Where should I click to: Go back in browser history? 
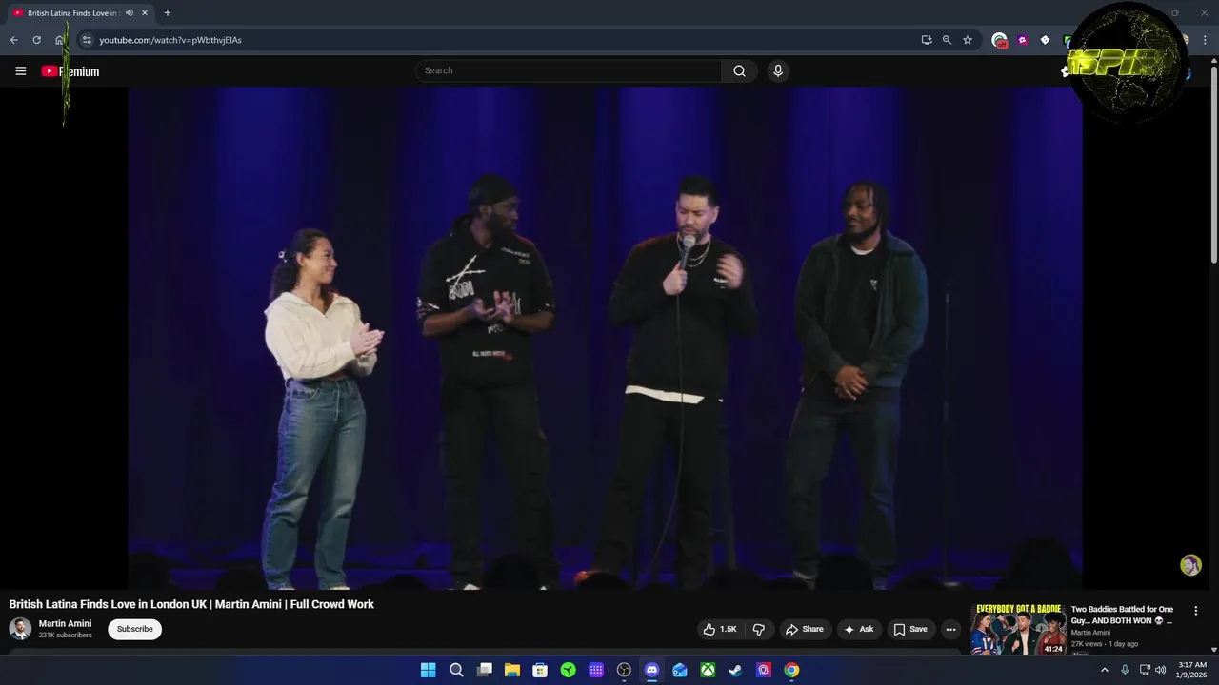(x=13, y=40)
